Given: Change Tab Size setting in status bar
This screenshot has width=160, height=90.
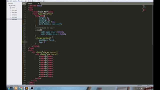Looking at the screenshot, I should (x=139, y=85).
